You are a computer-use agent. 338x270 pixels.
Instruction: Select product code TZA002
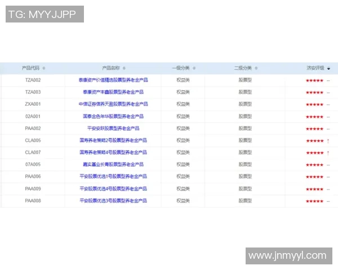33,80
